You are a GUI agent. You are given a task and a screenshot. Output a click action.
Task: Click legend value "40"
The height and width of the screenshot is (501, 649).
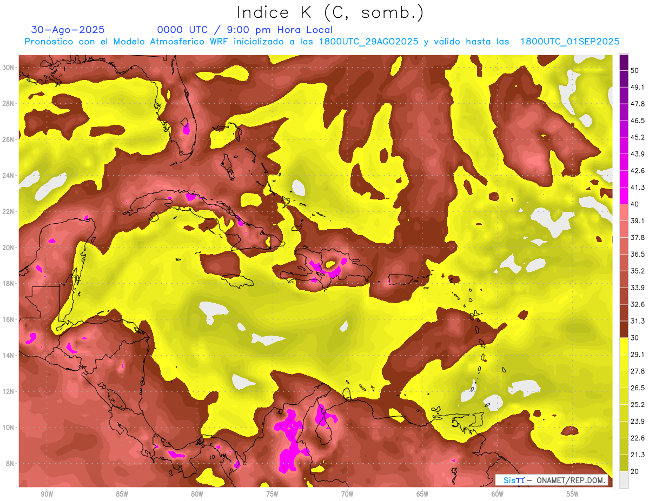point(635,204)
